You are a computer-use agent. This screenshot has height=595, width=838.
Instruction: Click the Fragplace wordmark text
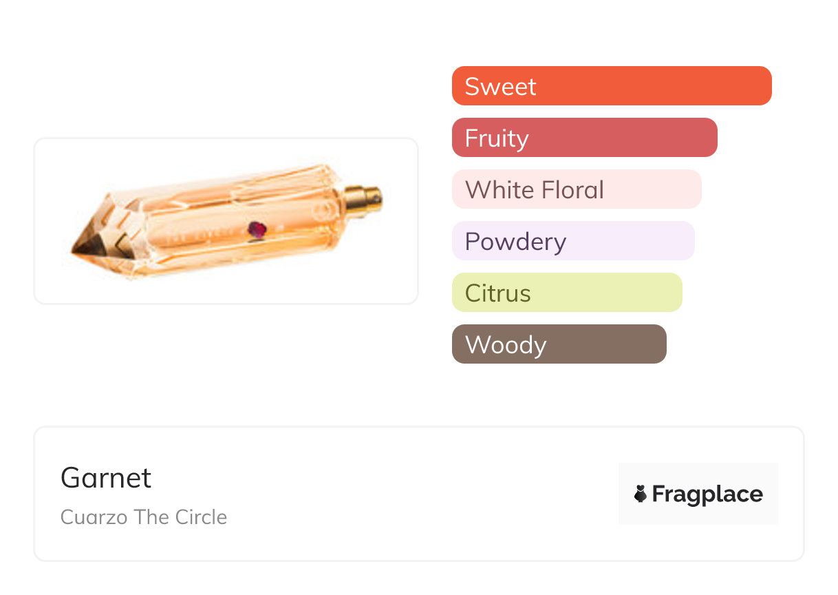point(707,494)
